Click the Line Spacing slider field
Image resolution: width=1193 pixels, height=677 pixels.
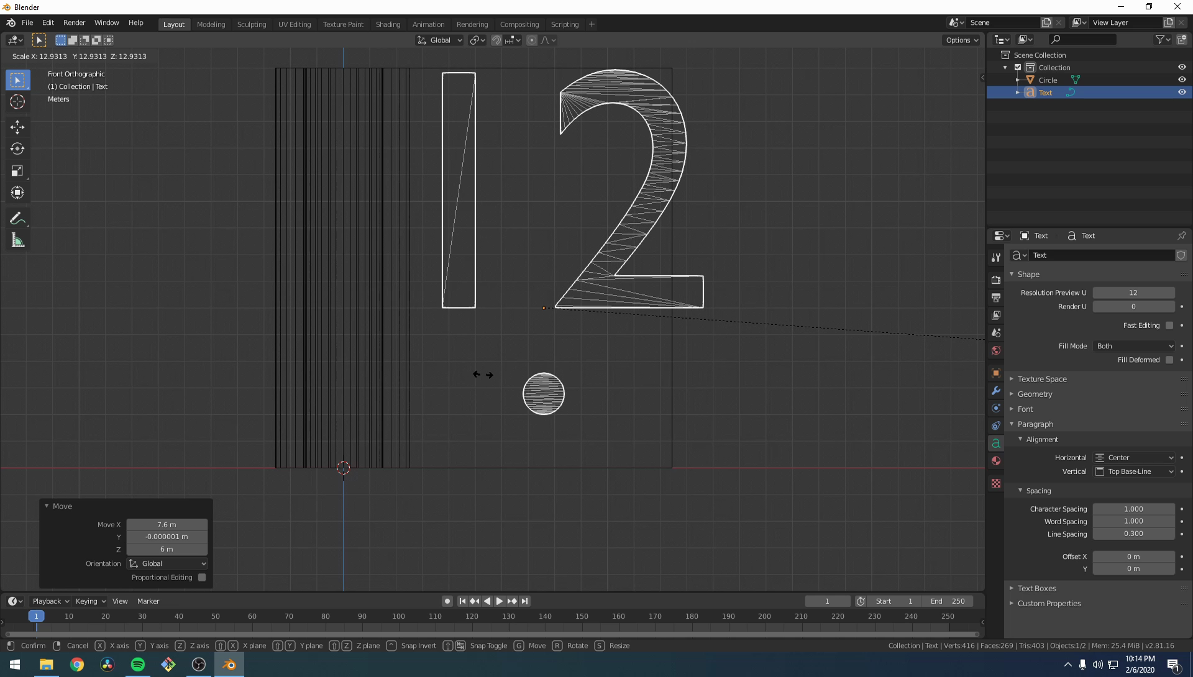coord(1134,534)
